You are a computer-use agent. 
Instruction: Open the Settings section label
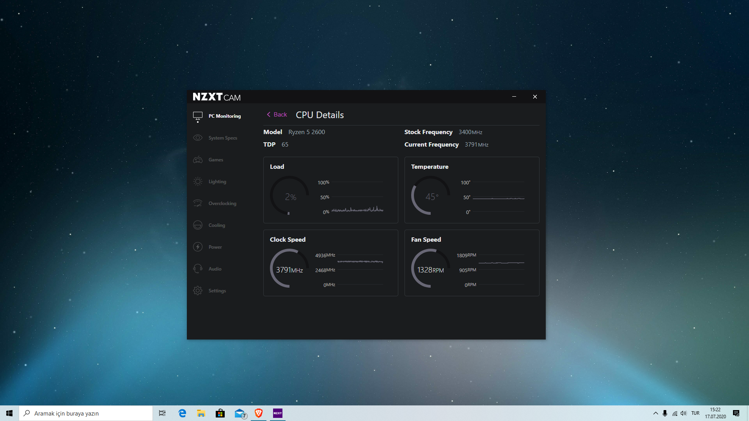coord(217,291)
